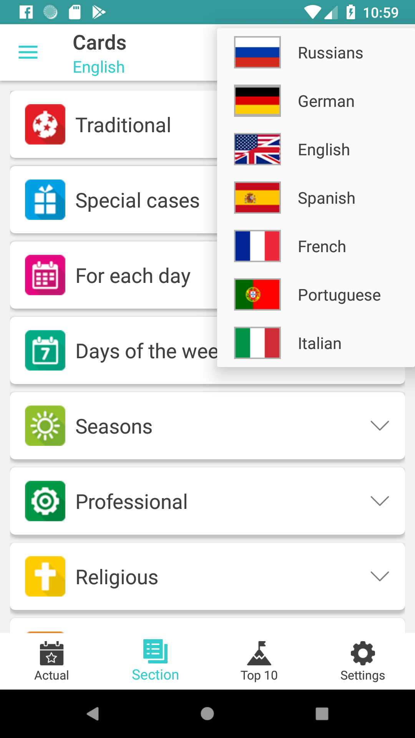This screenshot has width=415, height=738.
Task: Switch to the Actual tab
Action: [52, 661]
